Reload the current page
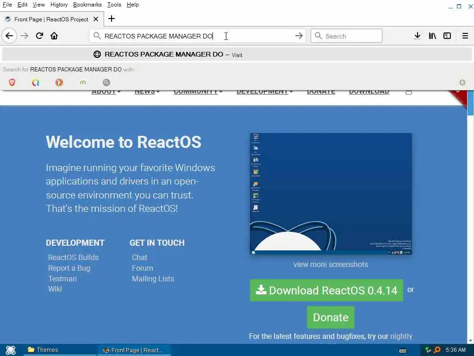This screenshot has height=356, width=474. click(x=39, y=36)
